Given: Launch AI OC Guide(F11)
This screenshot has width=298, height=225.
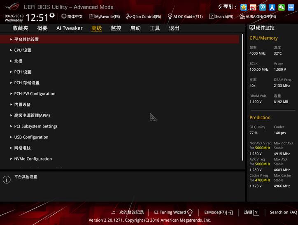Looking at the screenshot, I should click(188, 16).
